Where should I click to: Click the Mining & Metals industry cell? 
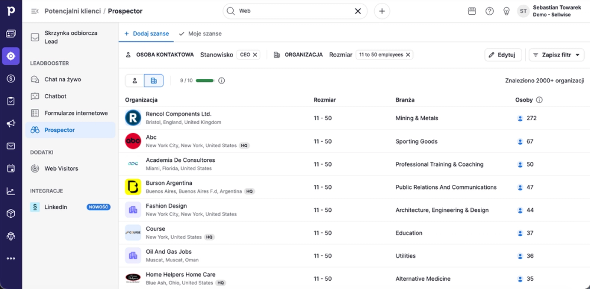click(x=417, y=118)
